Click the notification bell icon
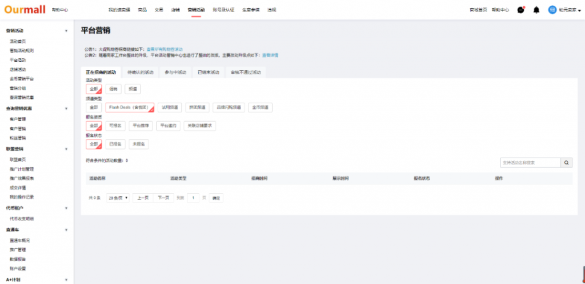Image resolution: width=585 pixels, height=284 pixels. pyautogui.click(x=536, y=10)
